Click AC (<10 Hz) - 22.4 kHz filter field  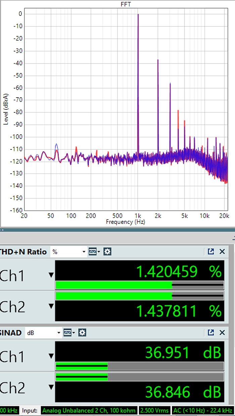coord(202,411)
